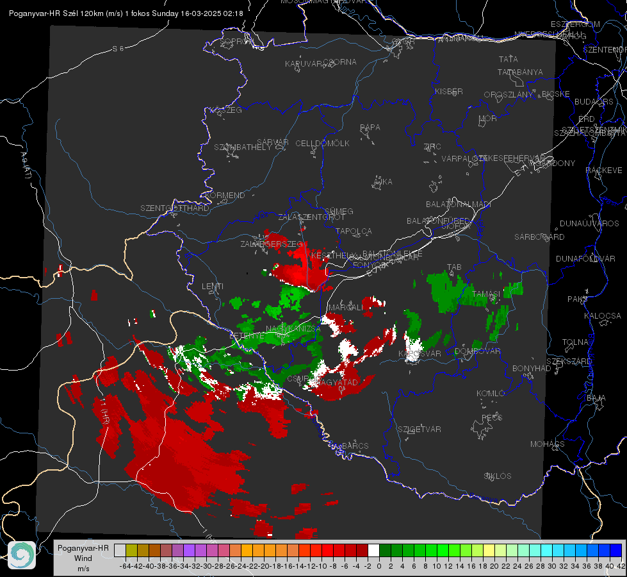This screenshot has height=577, width=627.
Task: Click the SZIGETVÁR city label
Action: tap(419, 430)
